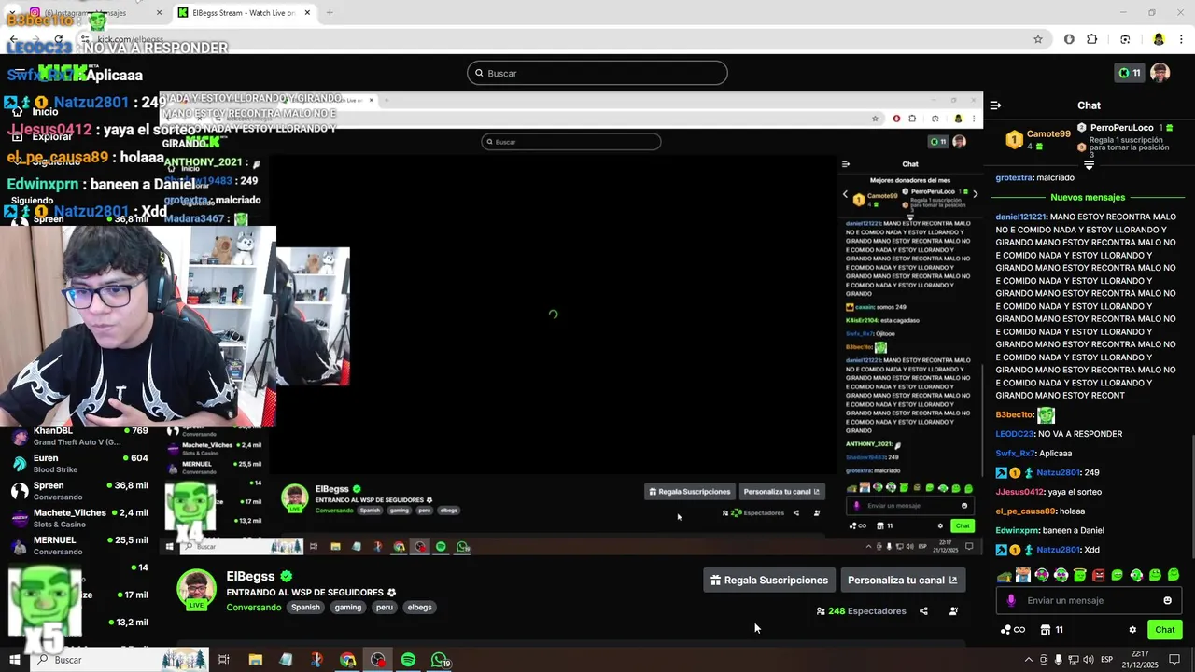This screenshot has width=1195, height=672.
Task: Open Chrome profile avatar in toolbar
Action: click(1159, 39)
